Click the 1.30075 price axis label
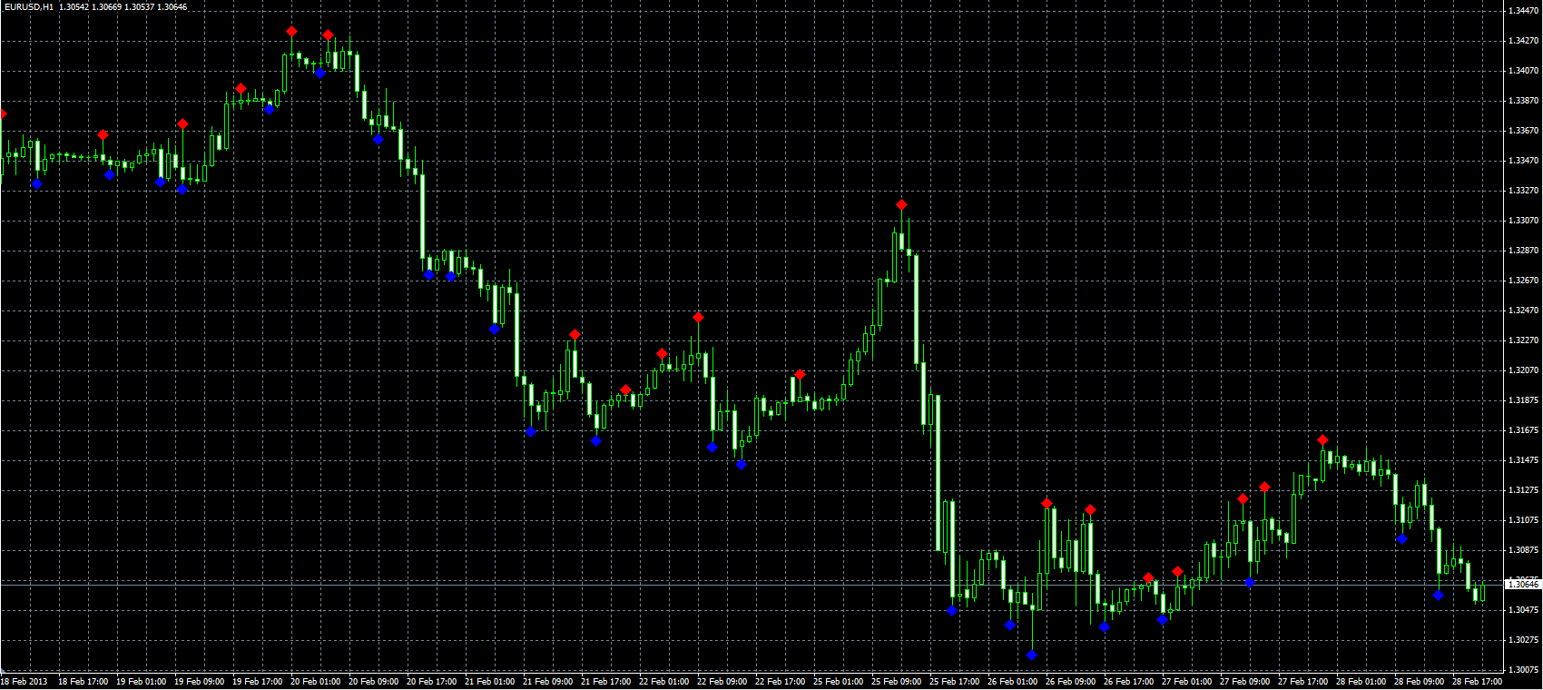Viewport: 1543px width, 690px height. point(1524,670)
